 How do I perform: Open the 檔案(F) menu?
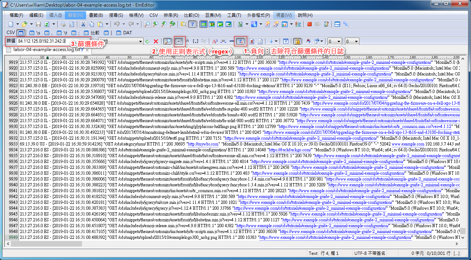(16, 15)
